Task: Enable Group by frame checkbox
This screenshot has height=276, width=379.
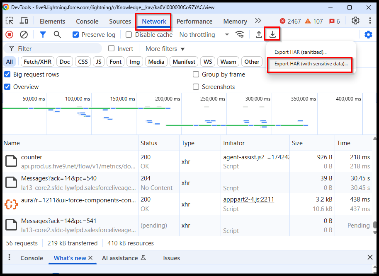Action: click(x=196, y=74)
